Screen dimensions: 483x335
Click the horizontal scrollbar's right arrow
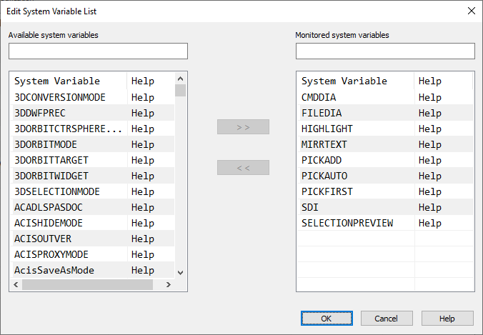click(169, 285)
